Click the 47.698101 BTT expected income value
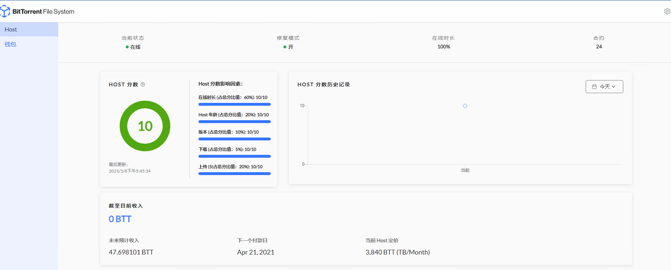The height and width of the screenshot is (270, 671). click(x=131, y=252)
